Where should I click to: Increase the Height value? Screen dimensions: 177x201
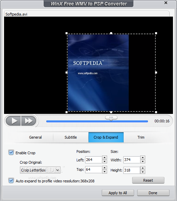[143, 168]
